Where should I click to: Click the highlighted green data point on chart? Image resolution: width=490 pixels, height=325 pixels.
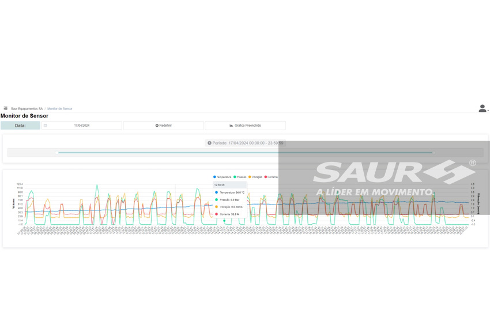click(x=224, y=221)
